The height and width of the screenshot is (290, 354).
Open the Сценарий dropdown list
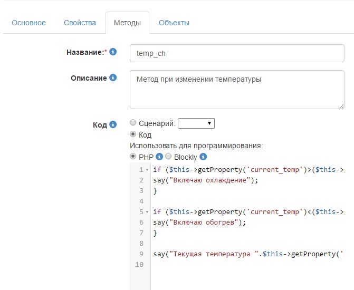point(196,123)
